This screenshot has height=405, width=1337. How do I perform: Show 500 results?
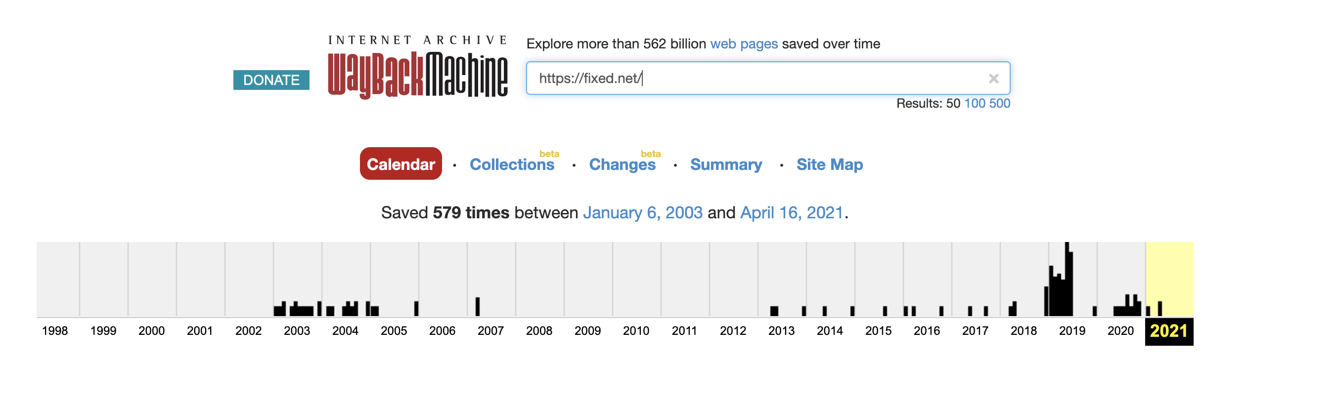click(999, 103)
